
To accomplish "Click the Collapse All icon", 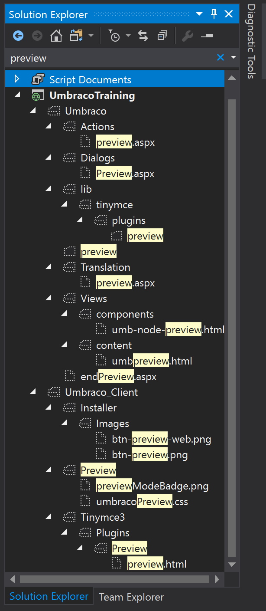I will tap(162, 36).
